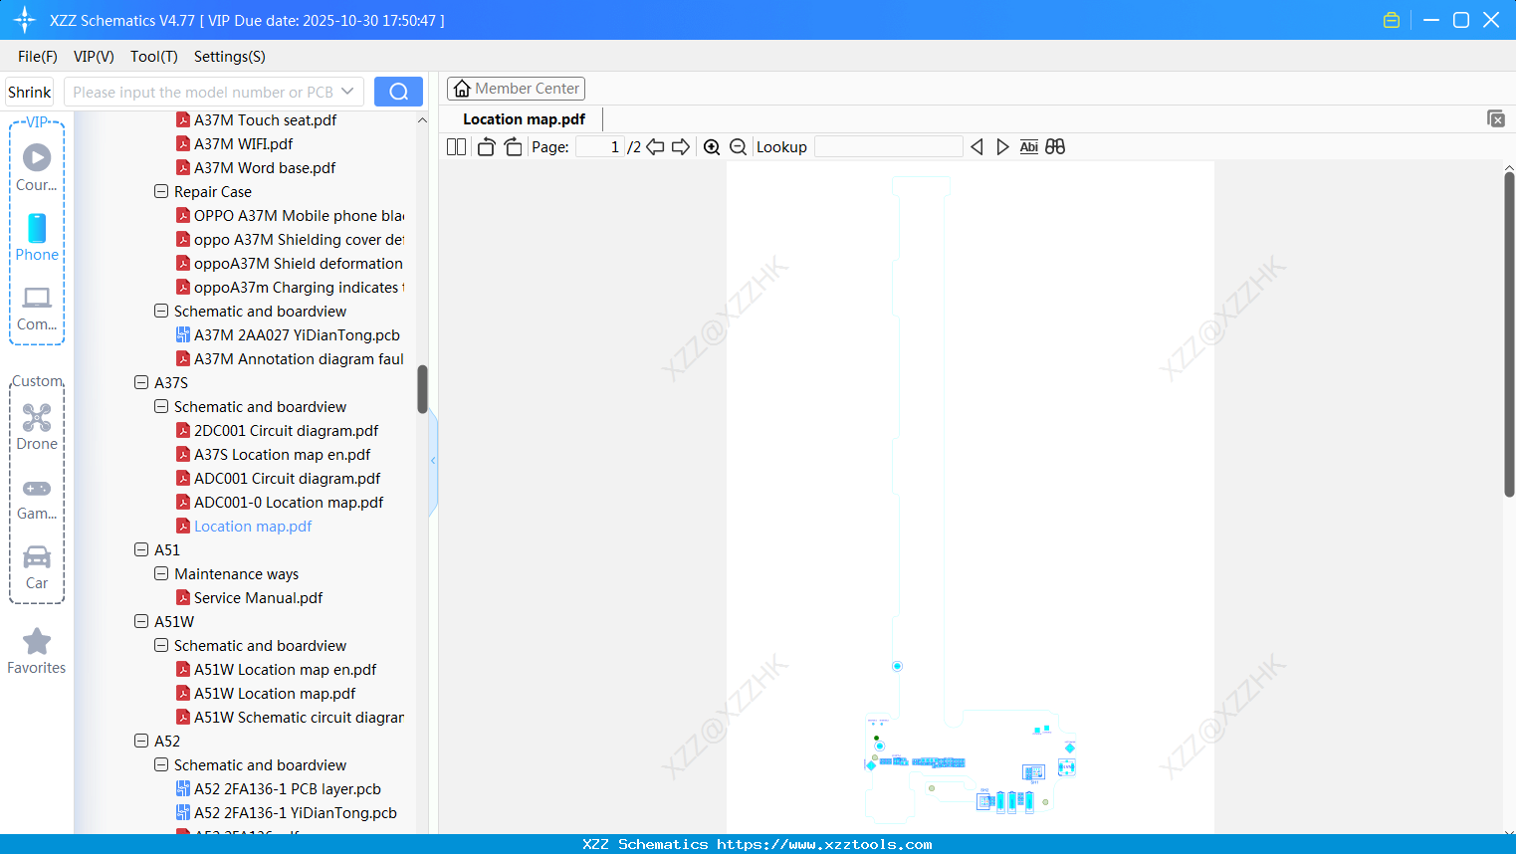Toggle the dual-page view icon
The width and height of the screenshot is (1516, 854).
[456, 147]
